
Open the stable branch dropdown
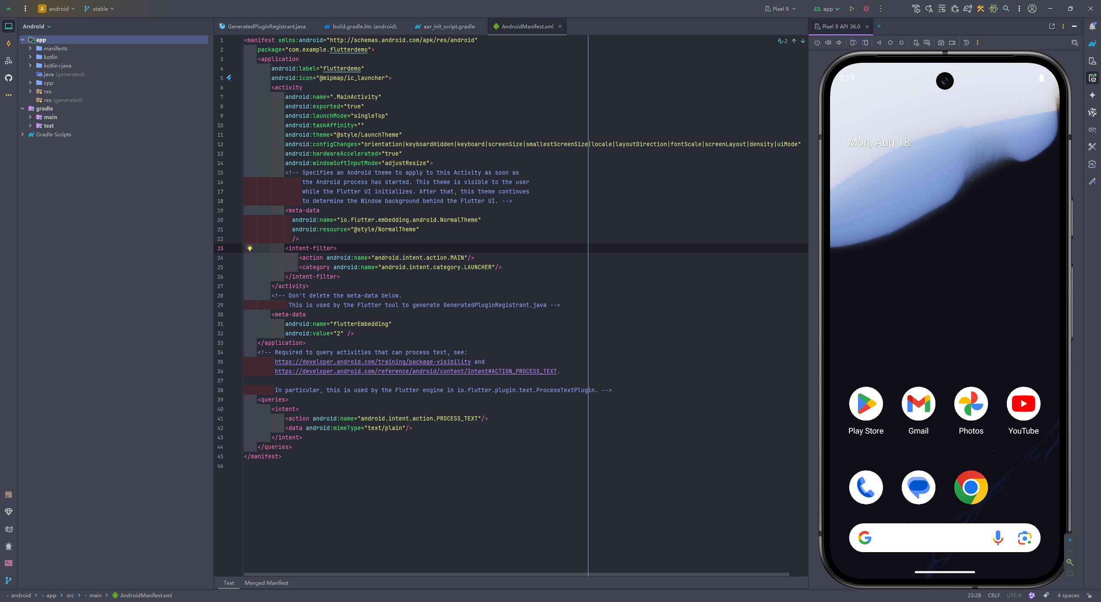pyautogui.click(x=99, y=9)
